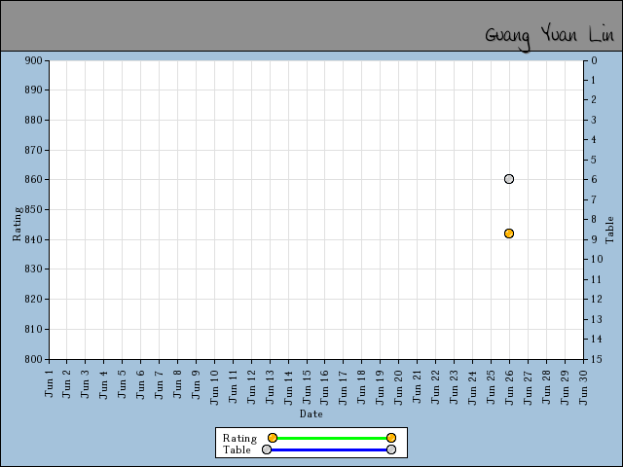Select the Rating label in the legend

point(239,438)
